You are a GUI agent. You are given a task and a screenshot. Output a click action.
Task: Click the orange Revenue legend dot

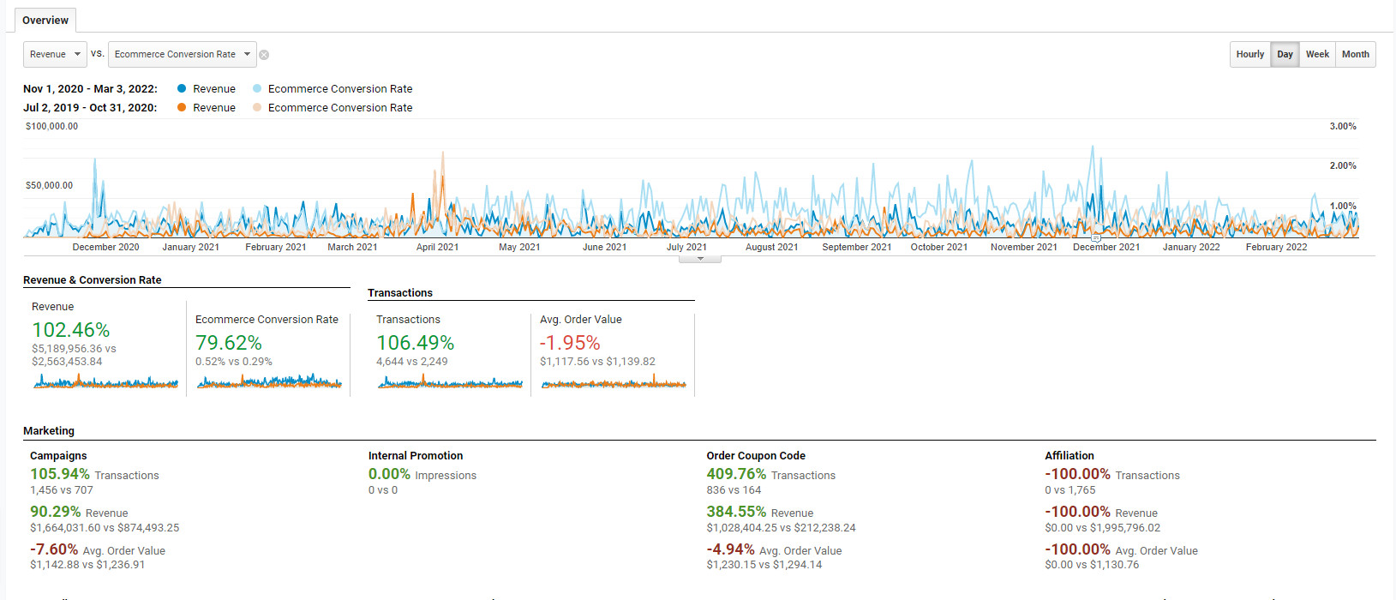pyautogui.click(x=182, y=107)
